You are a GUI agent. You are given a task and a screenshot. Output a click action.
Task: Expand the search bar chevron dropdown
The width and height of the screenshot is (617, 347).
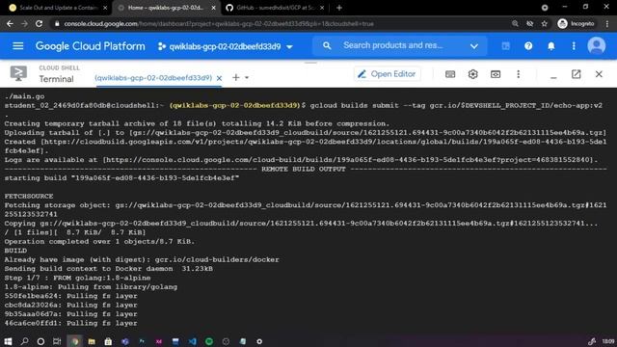click(474, 46)
